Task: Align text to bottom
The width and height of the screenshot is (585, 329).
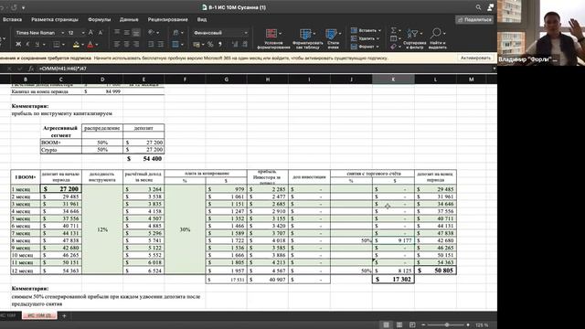Action: coord(136,33)
